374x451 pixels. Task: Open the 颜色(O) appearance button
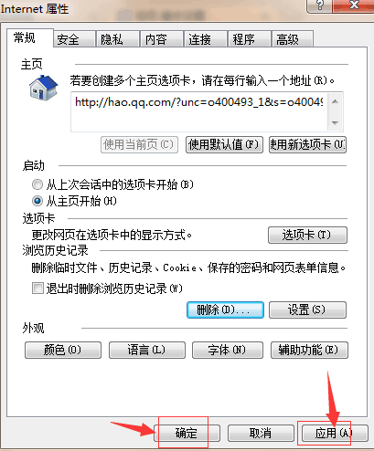point(63,350)
